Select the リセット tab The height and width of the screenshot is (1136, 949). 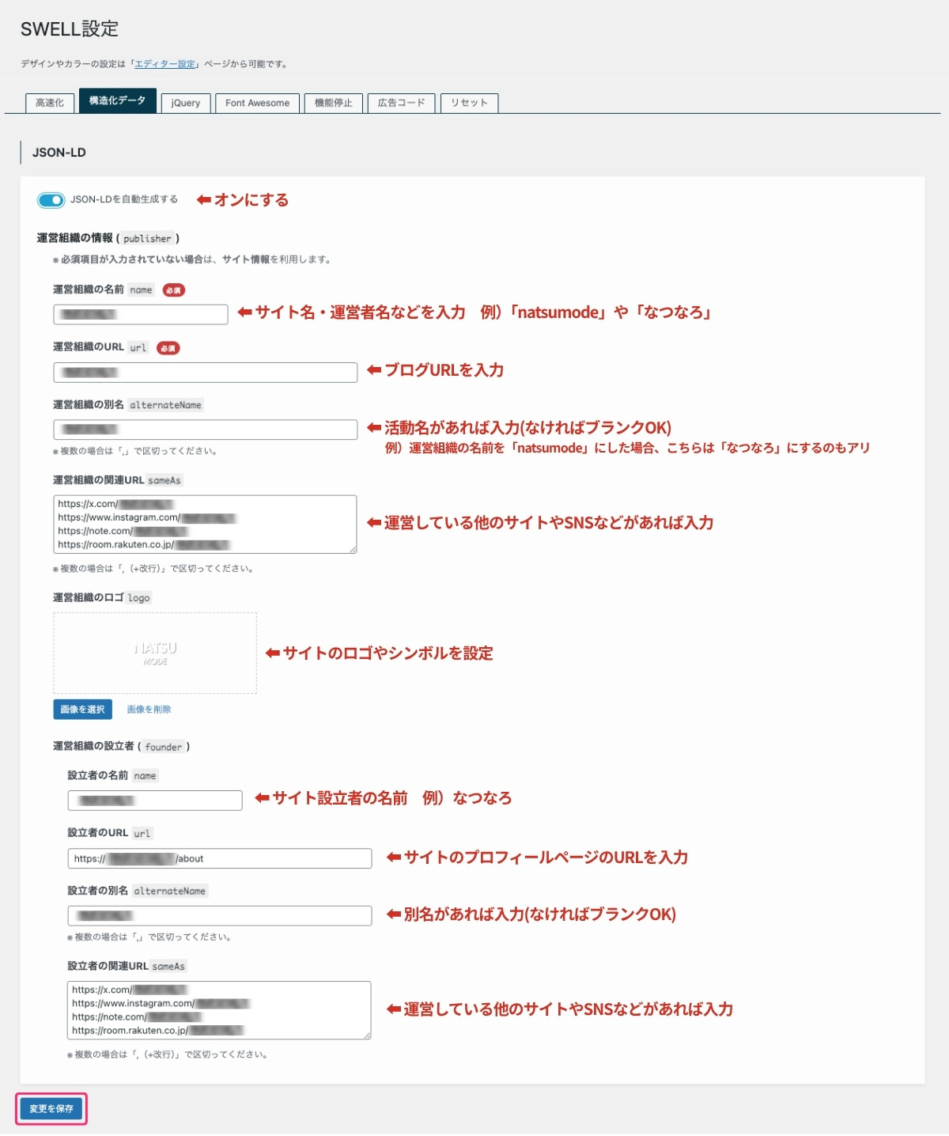pyautogui.click(x=469, y=103)
